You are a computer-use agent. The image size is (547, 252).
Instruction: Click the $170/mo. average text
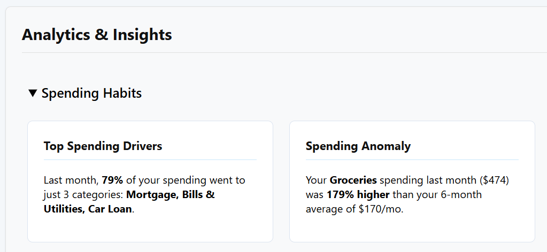click(x=381, y=209)
